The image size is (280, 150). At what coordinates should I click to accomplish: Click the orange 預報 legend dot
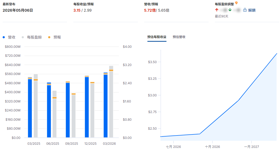point(49,37)
